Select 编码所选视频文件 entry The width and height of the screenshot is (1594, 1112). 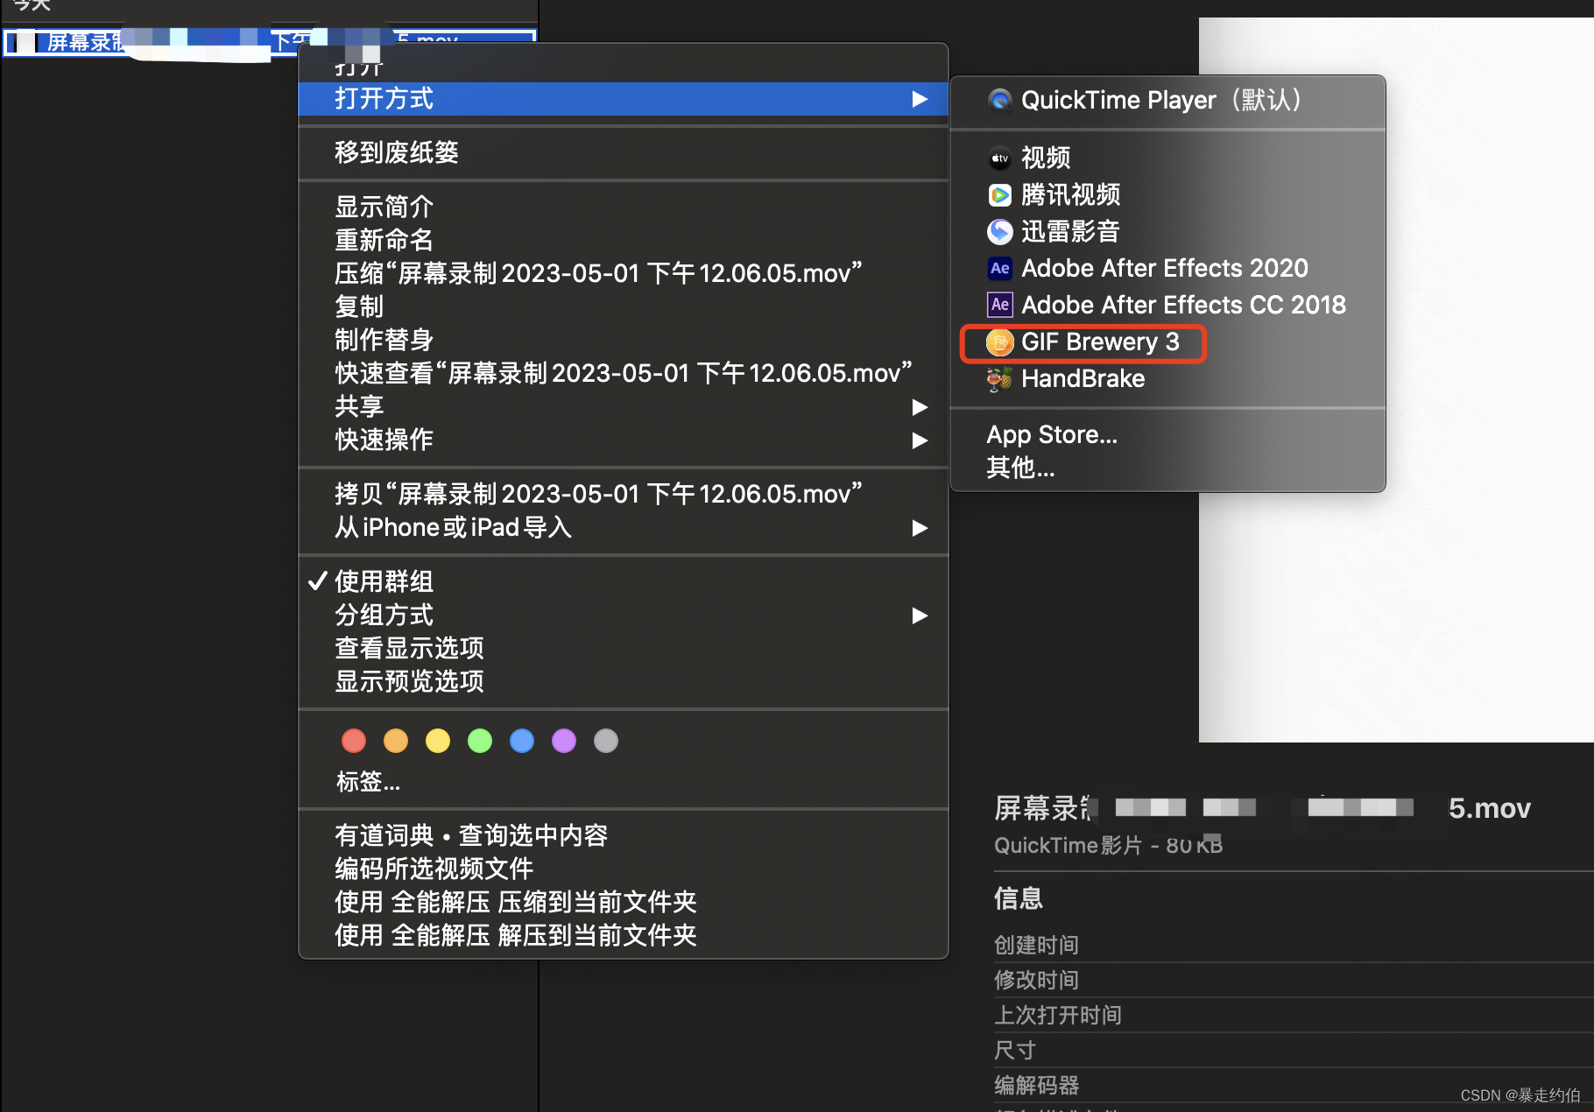624,869
